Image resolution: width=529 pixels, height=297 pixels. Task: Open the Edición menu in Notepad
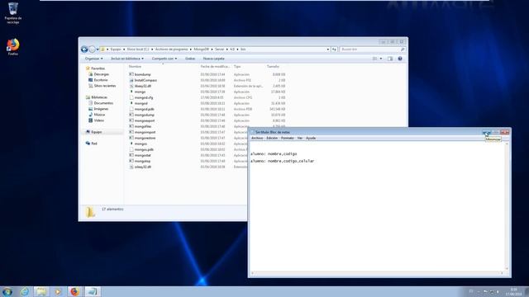(272, 138)
